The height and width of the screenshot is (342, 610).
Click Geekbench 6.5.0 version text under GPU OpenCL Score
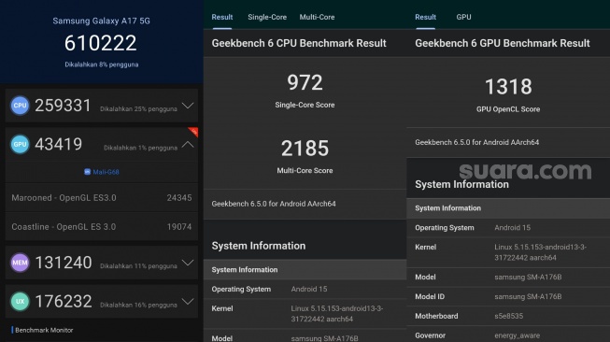pyautogui.click(x=477, y=142)
